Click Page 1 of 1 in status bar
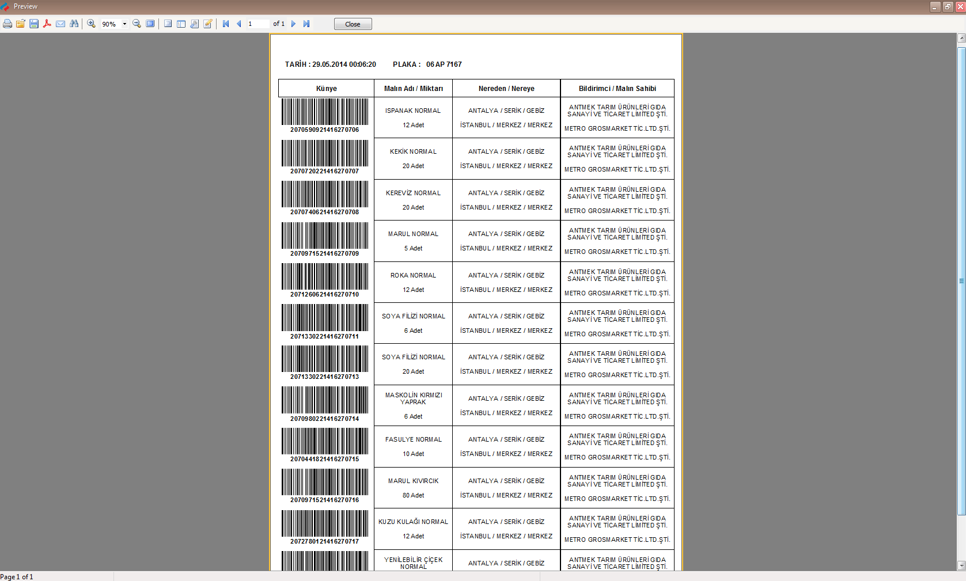The height and width of the screenshot is (581, 966). coord(17,576)
